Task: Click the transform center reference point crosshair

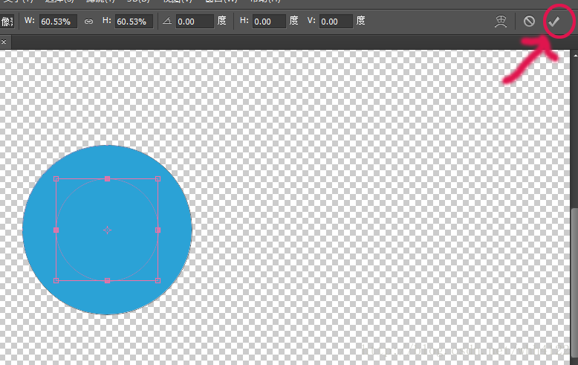Action: click(x=107, y=230)
